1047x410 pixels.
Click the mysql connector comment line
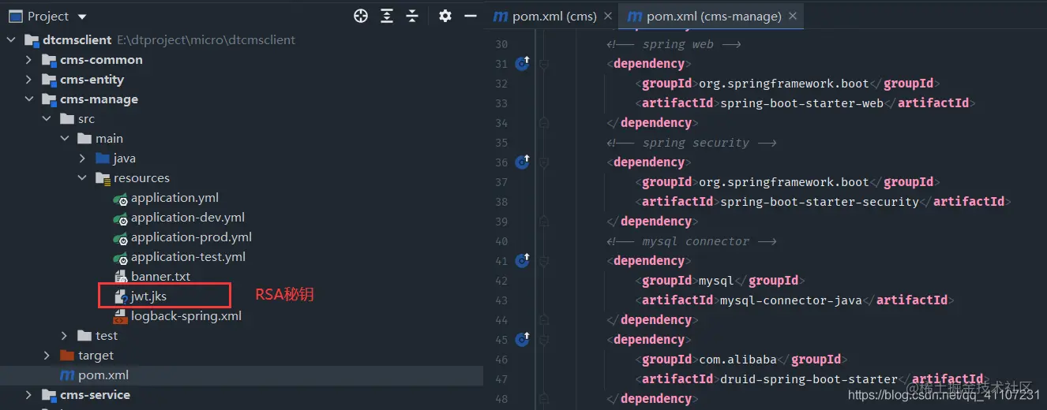coord(692,241)
